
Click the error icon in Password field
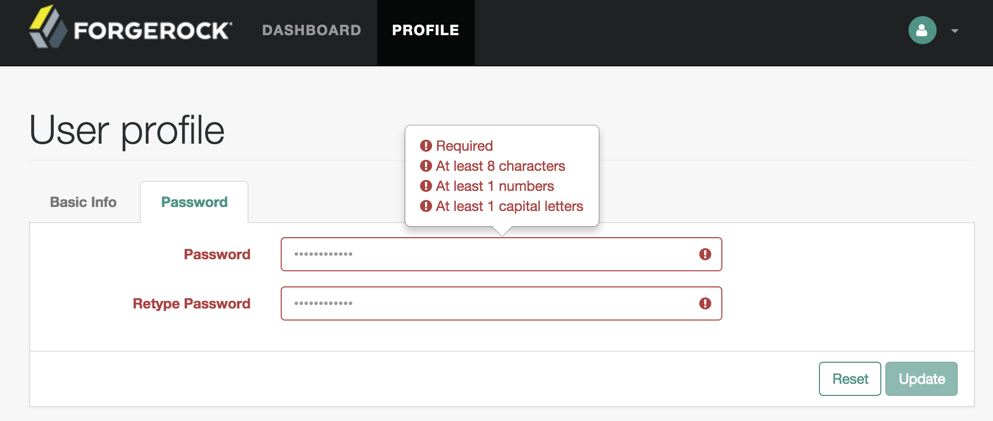tap(705, 254)
